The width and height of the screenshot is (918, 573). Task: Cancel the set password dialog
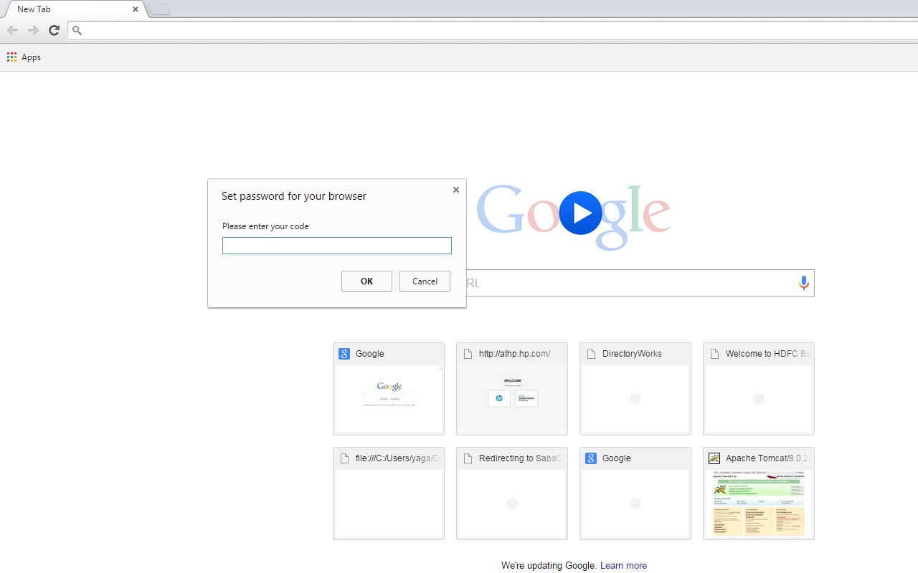425,281
